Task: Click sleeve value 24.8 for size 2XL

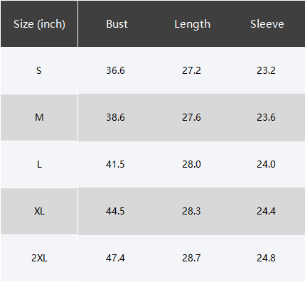Action: (266, 258)
